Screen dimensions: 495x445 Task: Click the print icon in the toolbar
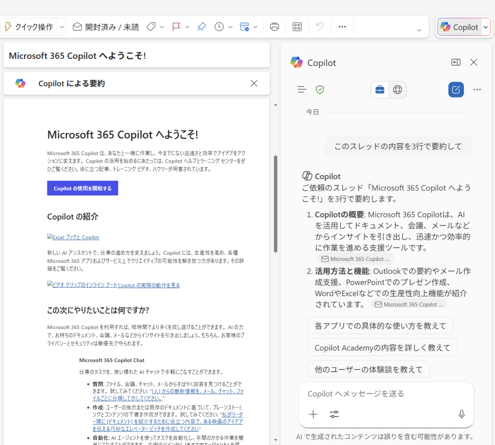[x=275, y=27]
